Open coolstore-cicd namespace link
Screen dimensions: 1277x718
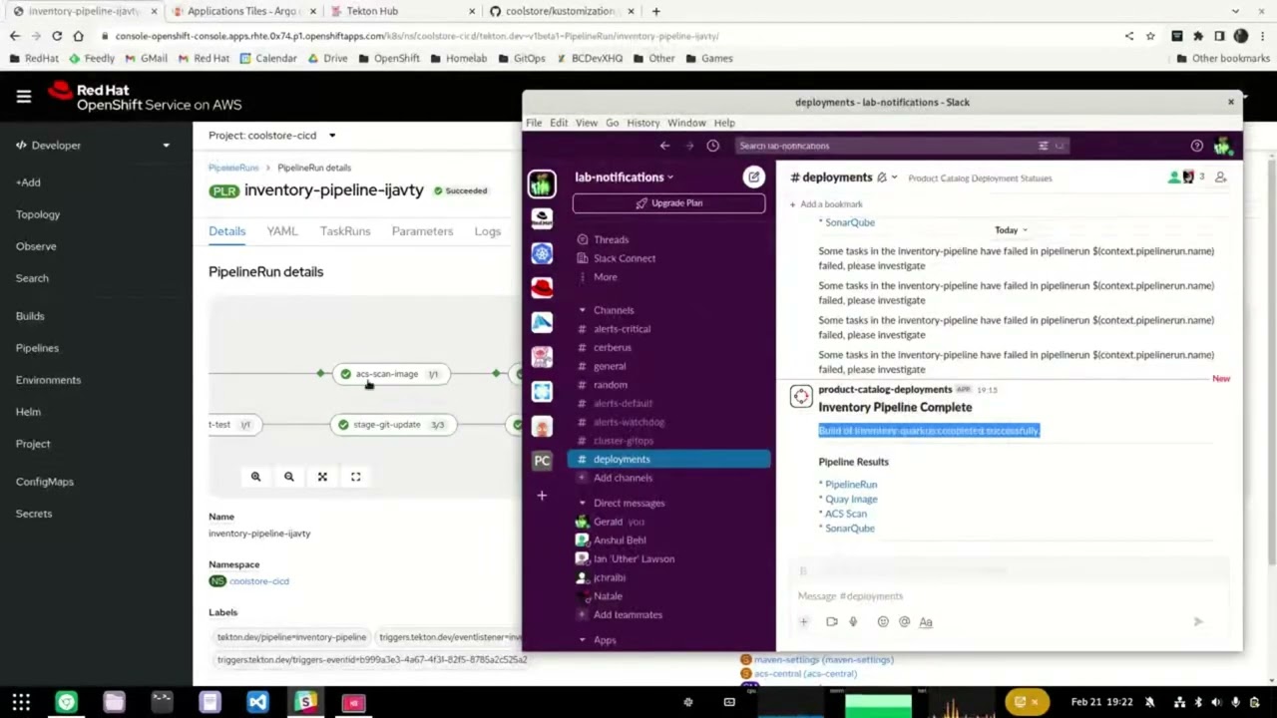259,581
